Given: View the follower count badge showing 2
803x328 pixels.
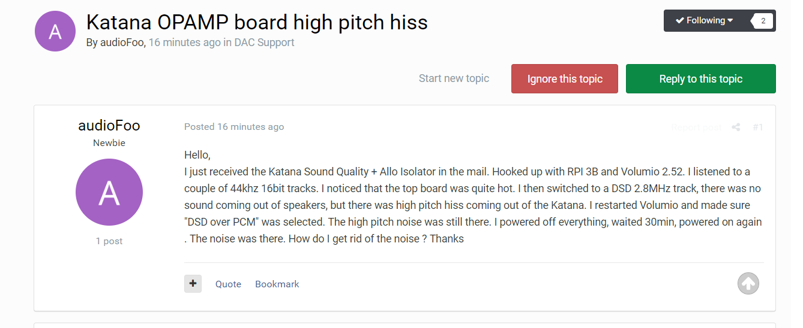Looking at the screenshot, I should (x=763, y=21).
